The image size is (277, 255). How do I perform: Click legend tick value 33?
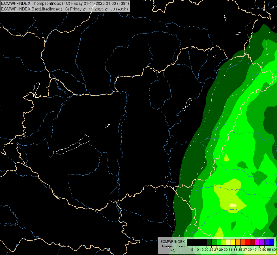[235, 250]
